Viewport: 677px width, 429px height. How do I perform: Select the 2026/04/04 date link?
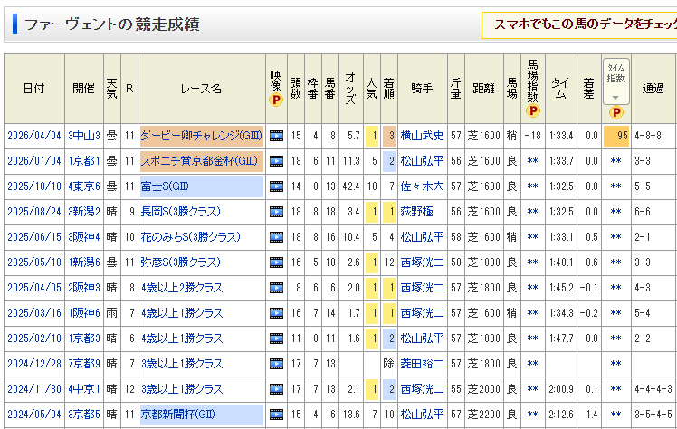click(33, 136)
